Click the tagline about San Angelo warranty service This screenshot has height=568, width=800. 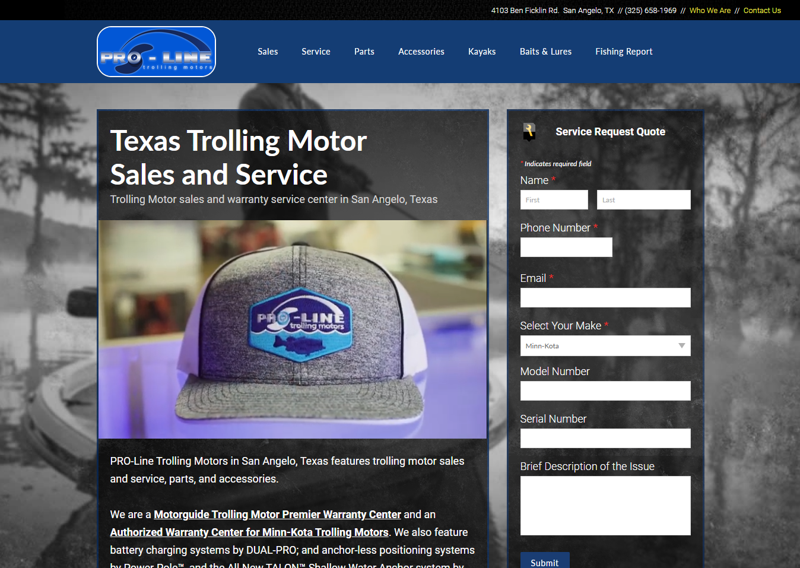tap(274, 199)
